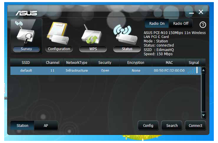218x143 pixels.
Task: Turn the radio on
Action: click(157, 23)
